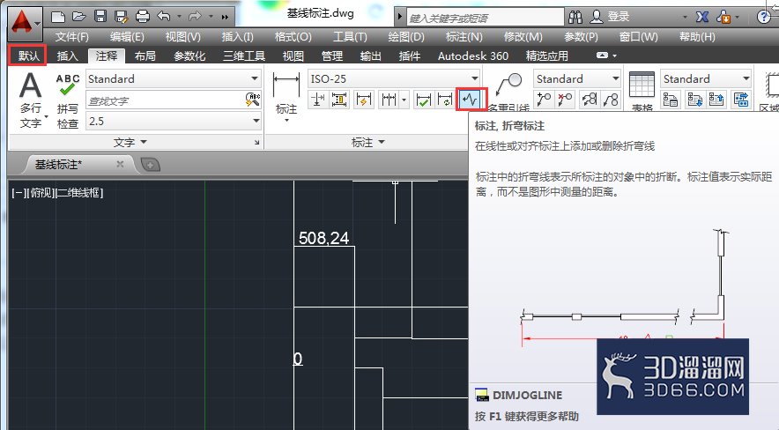This screenshot has height=430, width=779.
Task: Create a new drawing from quick access toolbar
Action: click(58, 17)
